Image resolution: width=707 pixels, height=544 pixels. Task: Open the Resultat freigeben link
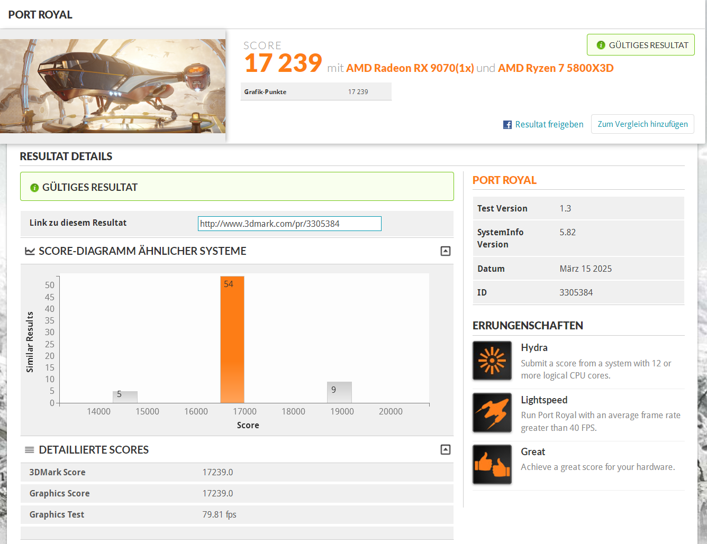[549, 124]
